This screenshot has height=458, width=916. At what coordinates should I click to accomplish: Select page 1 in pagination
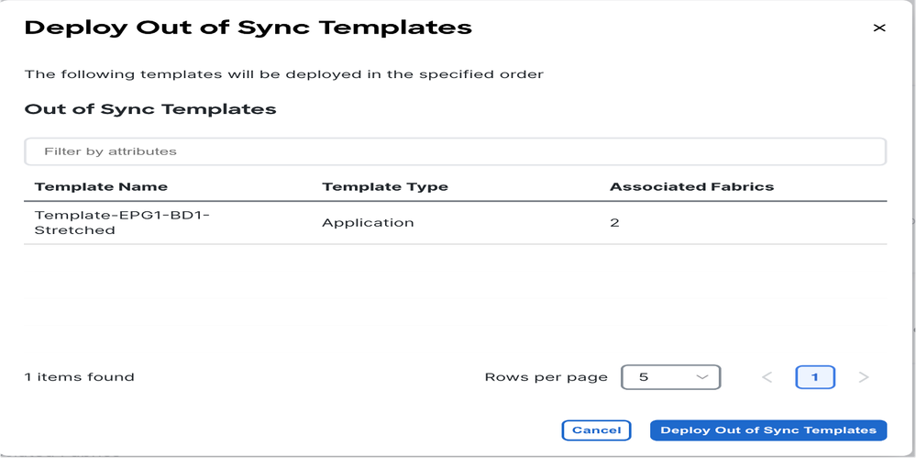coord(815,377)
